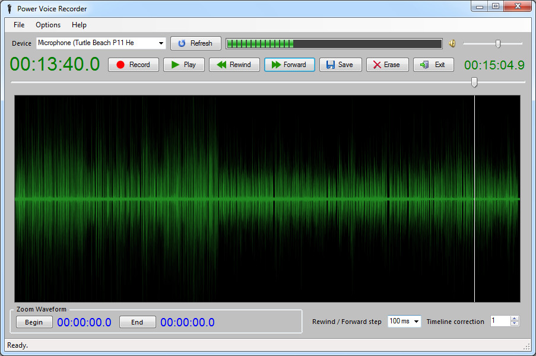Image resolution: width=536 pixels, height=356 pixels.
Task: Click the blue End time next to End button
Action: coord(188,322)
